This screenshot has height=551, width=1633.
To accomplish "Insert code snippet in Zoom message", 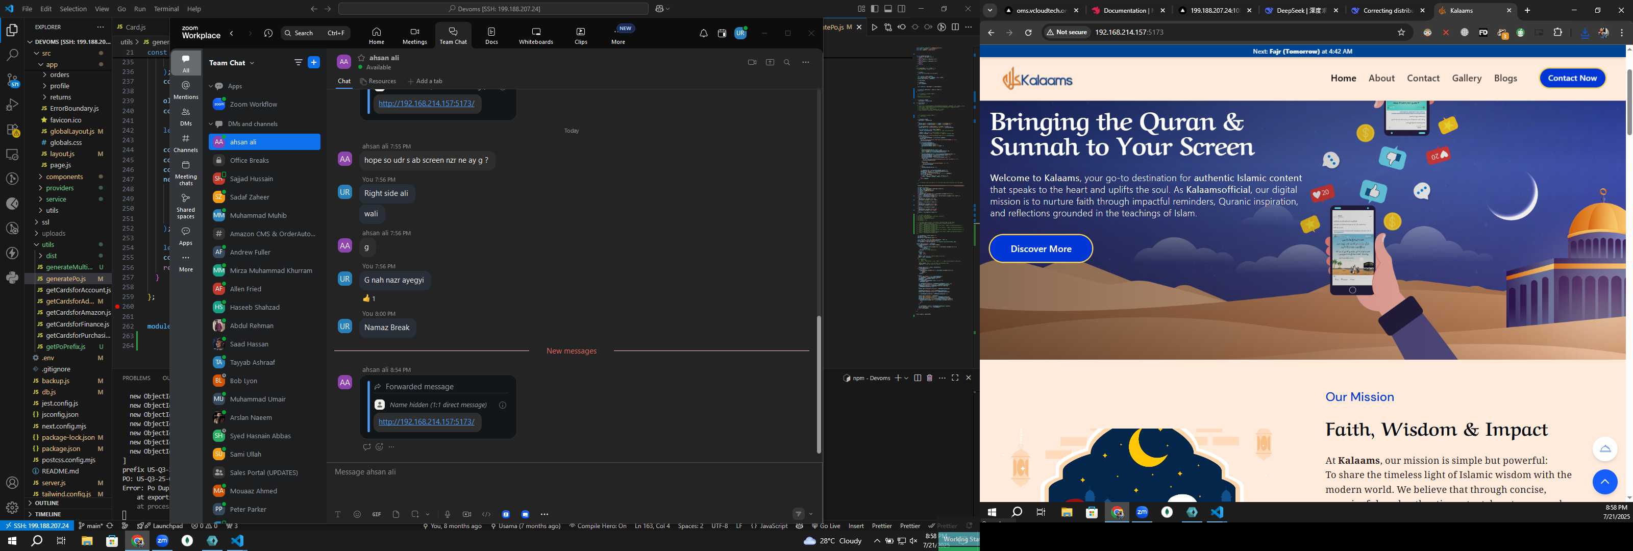I will click(486, 514).
